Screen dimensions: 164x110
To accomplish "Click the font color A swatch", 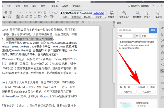I will click(x=4, y=17).
